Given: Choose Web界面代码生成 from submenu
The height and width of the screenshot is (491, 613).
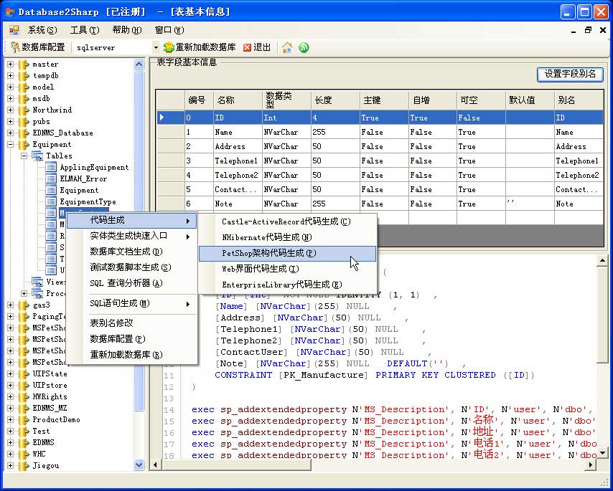Looking at the screenshot, I should coord(287,269).
